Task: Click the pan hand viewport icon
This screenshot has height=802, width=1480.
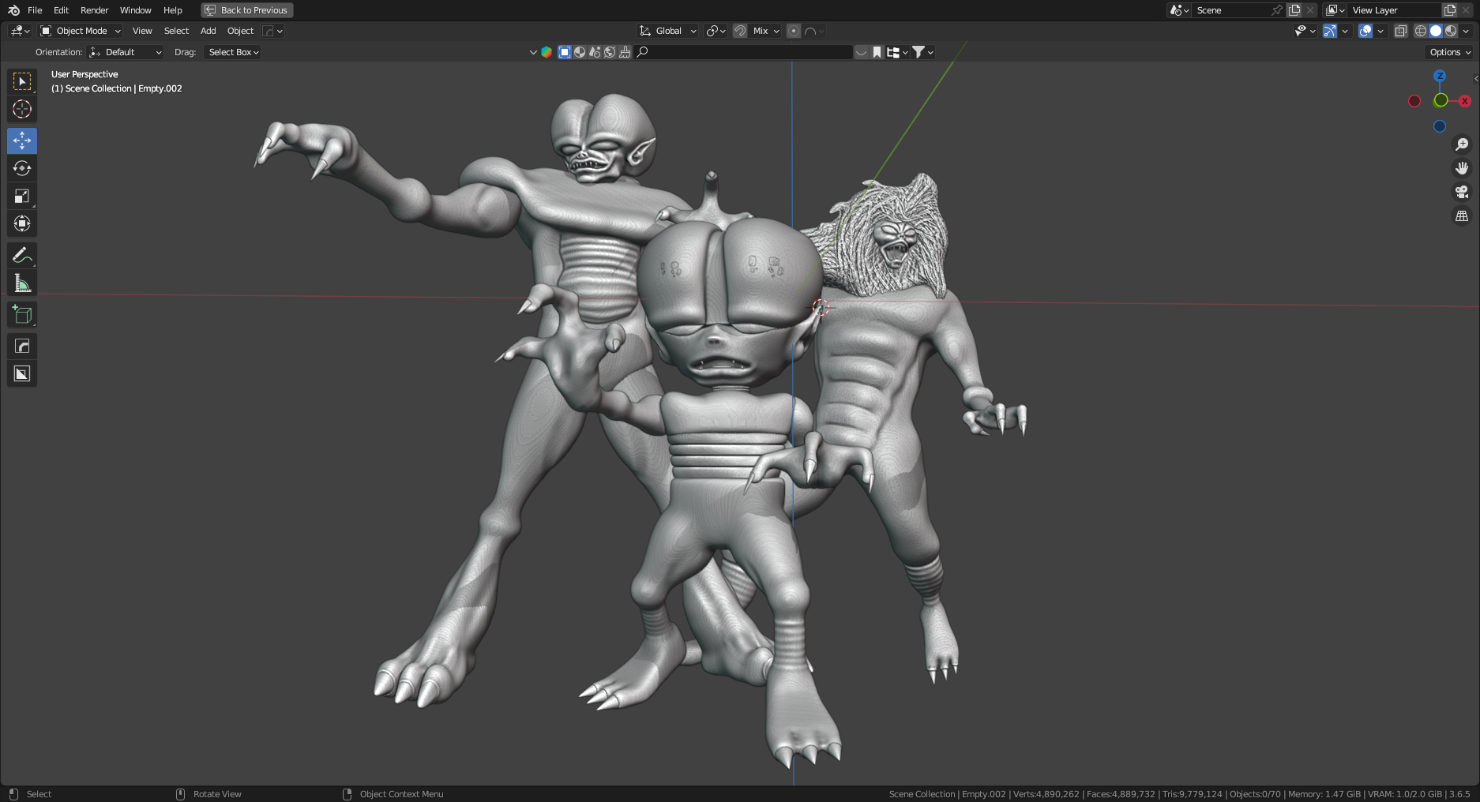Action: (1462, 168)
